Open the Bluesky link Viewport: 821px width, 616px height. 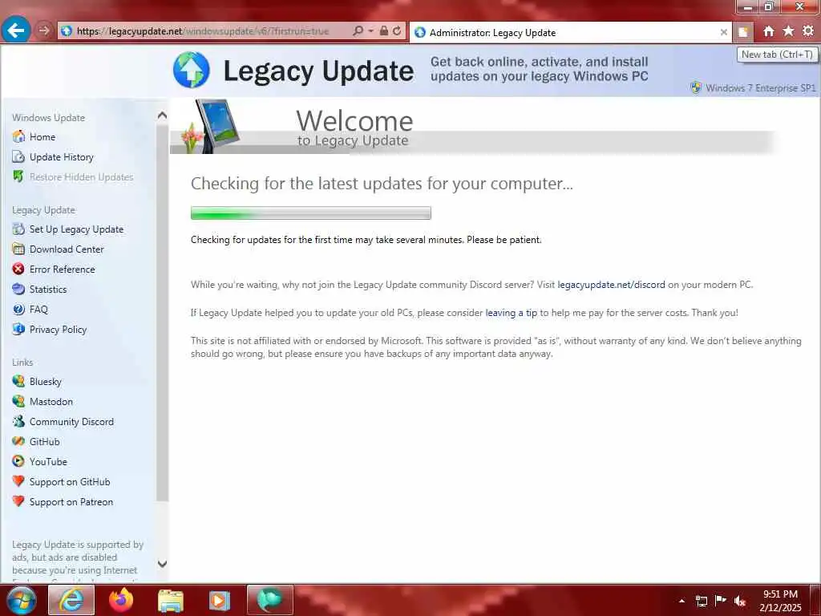pos(46,381)
